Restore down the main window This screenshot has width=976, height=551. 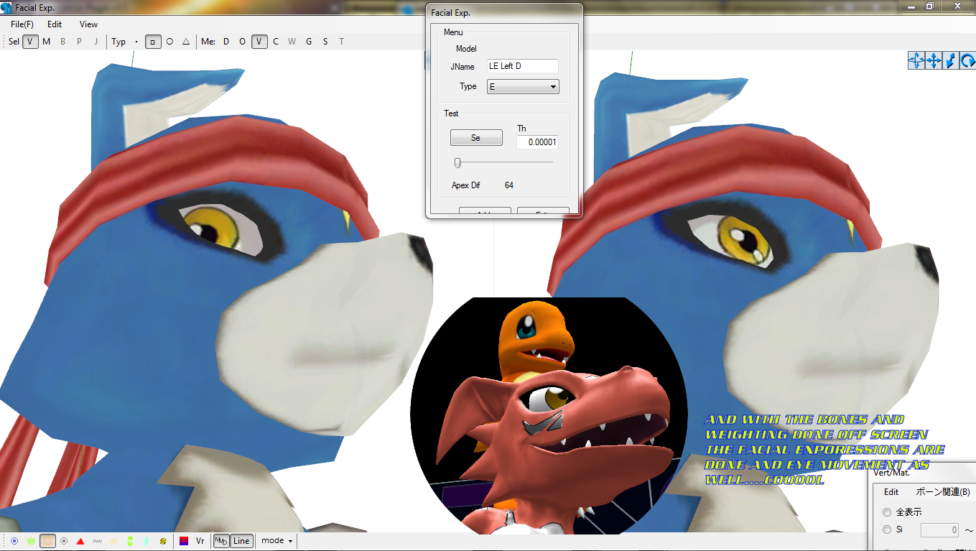point(930,6)
